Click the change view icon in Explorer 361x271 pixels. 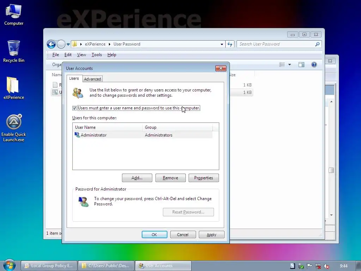click(x=282, y=65)
